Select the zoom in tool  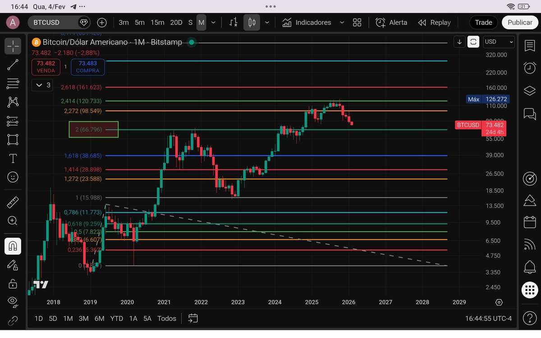pyautogui.click(x=13, y=221)
